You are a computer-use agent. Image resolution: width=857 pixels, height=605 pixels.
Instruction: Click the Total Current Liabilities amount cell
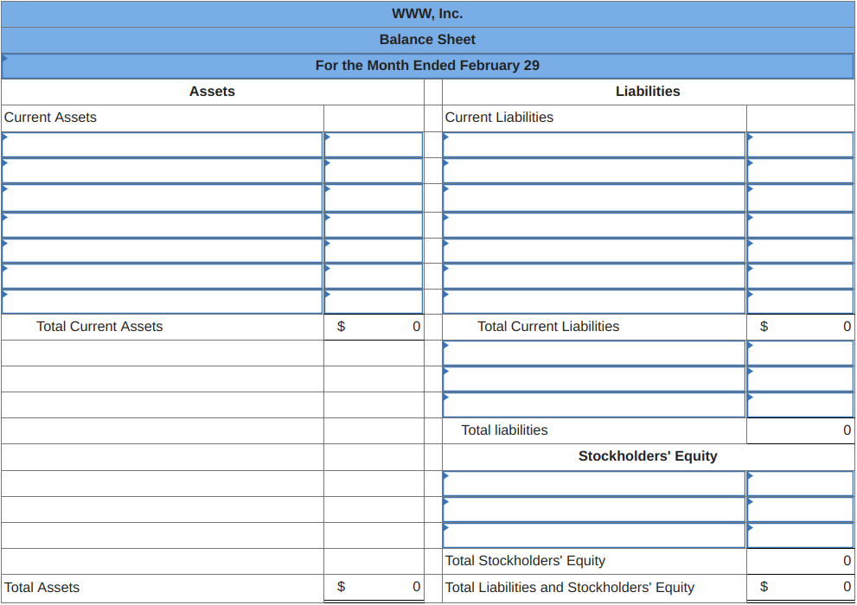(x=800, y=326)
